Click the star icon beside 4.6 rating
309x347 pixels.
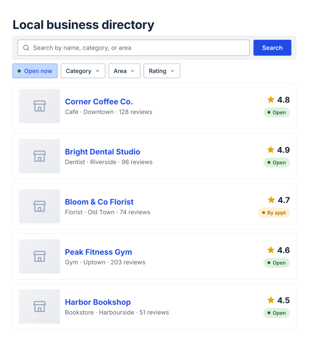271,250
